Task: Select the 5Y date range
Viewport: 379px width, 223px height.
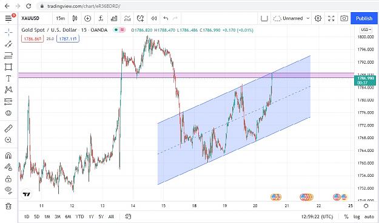Action: [x=101, y=216]
